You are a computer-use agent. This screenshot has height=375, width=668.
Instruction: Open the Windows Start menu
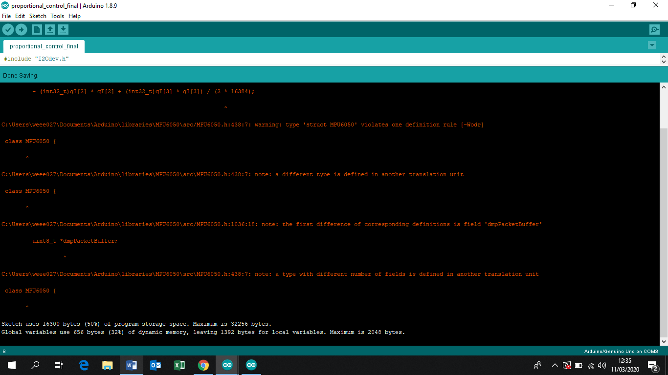pyautogui.click(x=12, y=365)
